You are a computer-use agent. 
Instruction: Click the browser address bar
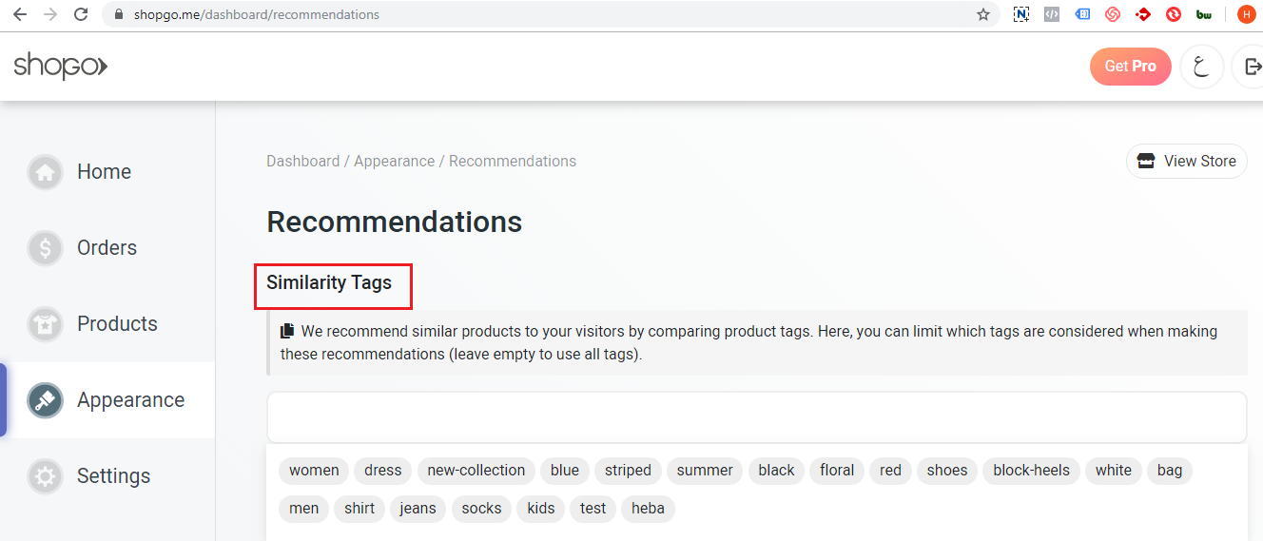click(542, 14)
